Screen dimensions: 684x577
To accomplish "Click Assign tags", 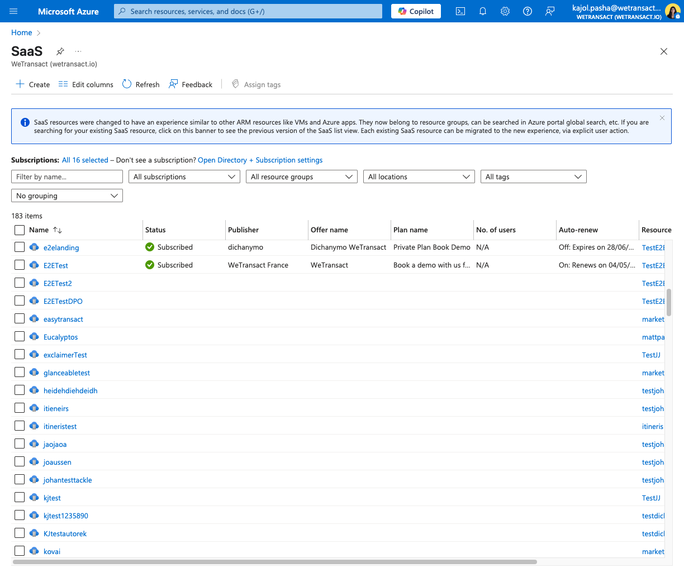I will 256,84.
